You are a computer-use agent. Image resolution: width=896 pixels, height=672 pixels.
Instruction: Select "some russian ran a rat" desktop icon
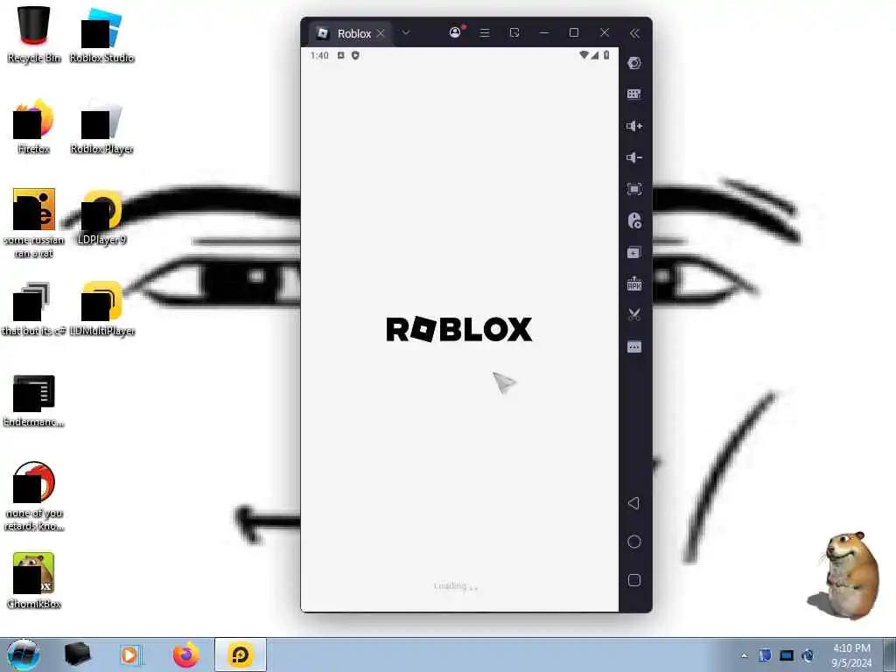point(34,223)
